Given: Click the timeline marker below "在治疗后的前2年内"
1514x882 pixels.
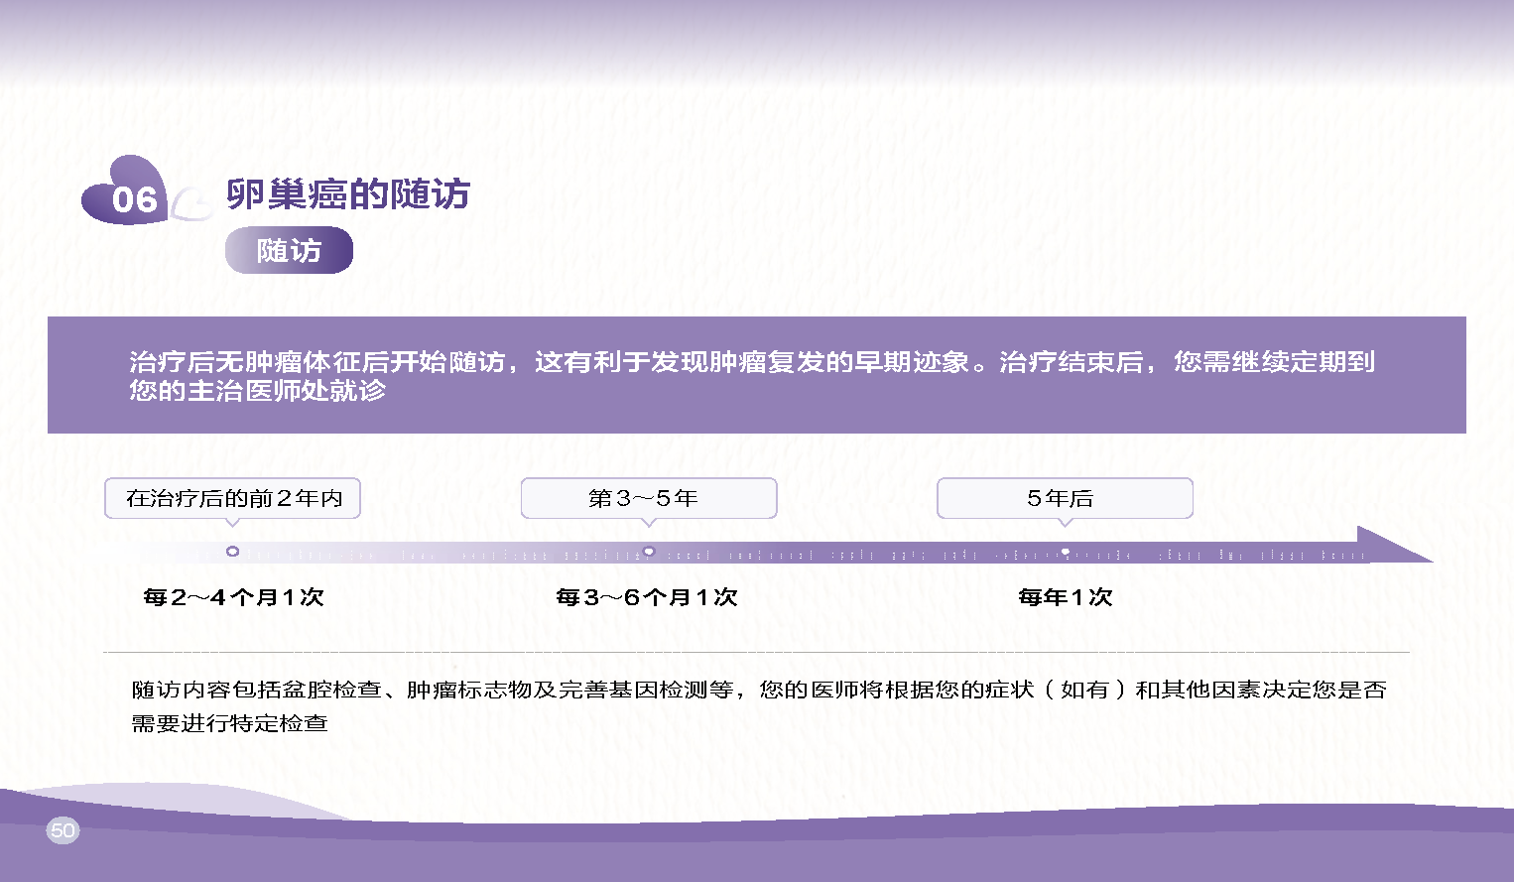Looking at the screenshot, I should tap(232, 551).
